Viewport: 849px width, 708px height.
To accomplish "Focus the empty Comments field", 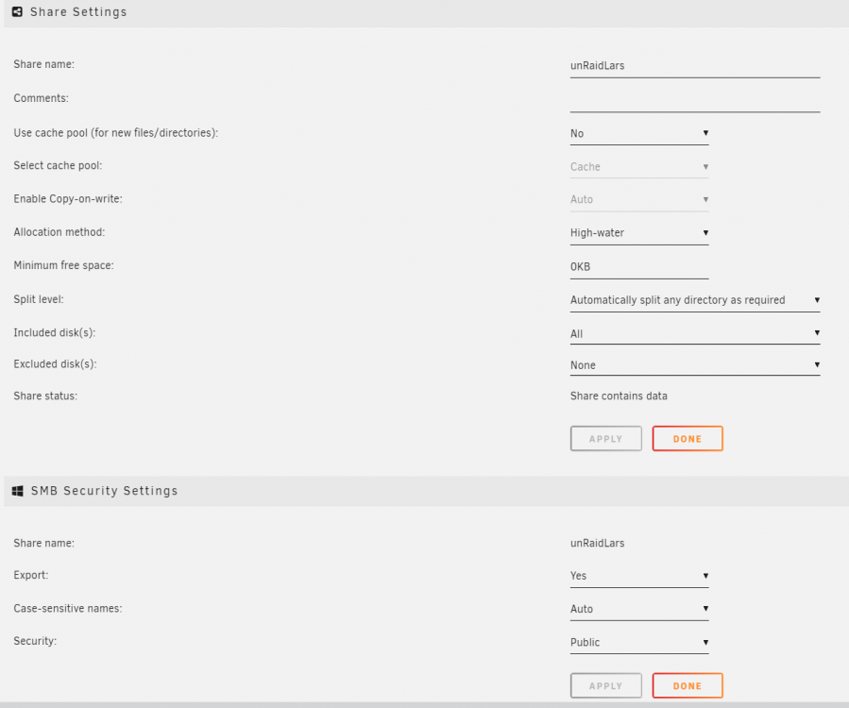I will tap(695, 101).
